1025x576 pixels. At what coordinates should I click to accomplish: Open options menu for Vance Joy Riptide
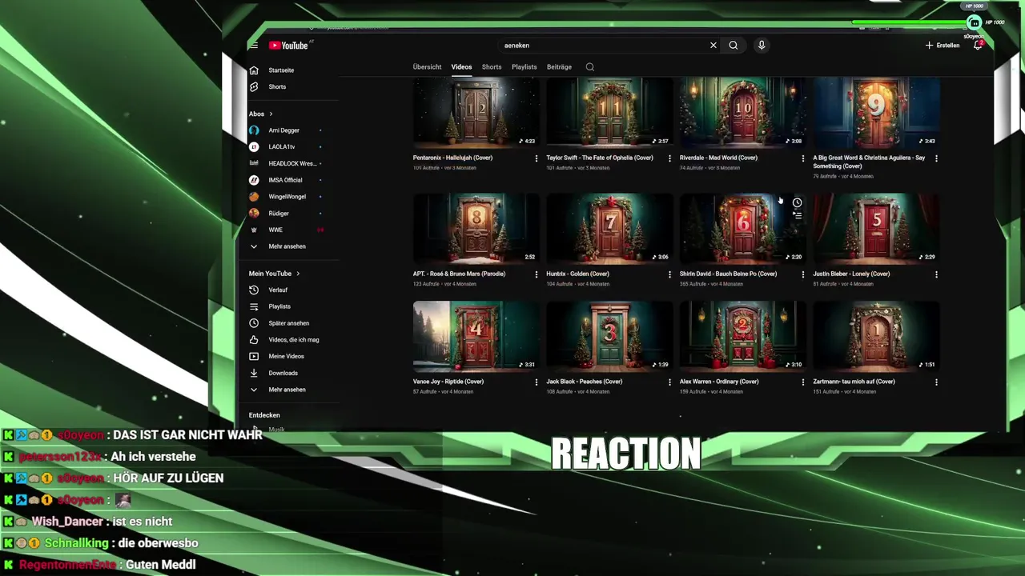click(537, 382)
